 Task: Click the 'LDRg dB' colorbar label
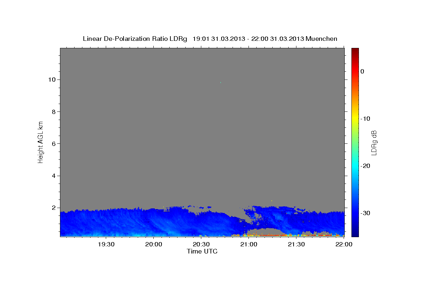pos(374,142)
